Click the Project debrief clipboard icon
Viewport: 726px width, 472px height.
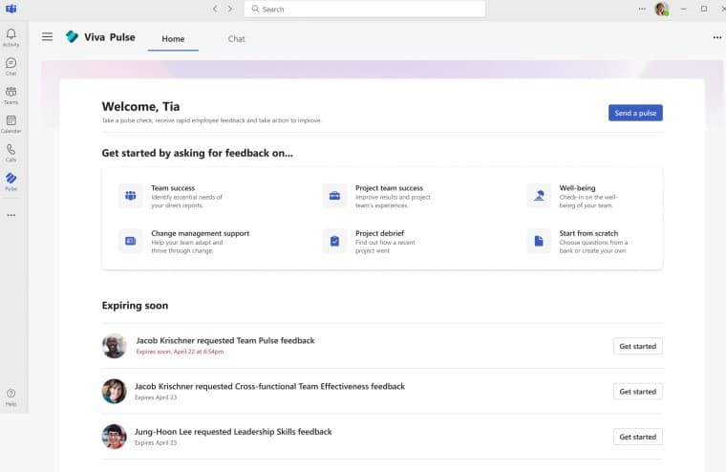[x=334, y=241]
